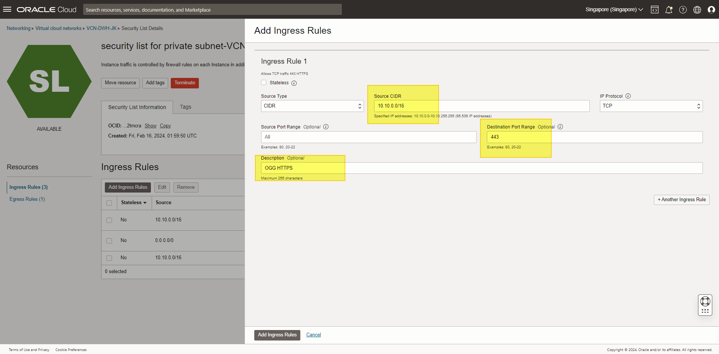
Task: Cancel the Add Ingress Rules panel
Action: (313, 335)
